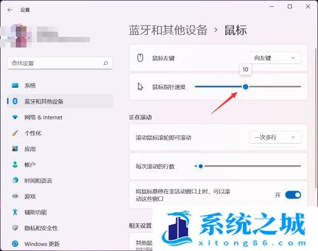Toggle off scrolling inactive windows switch
The height and width of the screenshot is (251, 318).
click(x=293, y=194)
